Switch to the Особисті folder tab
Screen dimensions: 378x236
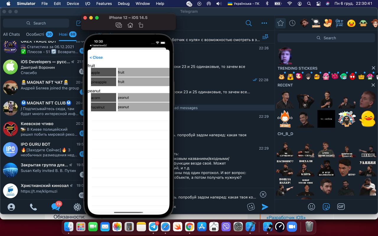[39, 34]
